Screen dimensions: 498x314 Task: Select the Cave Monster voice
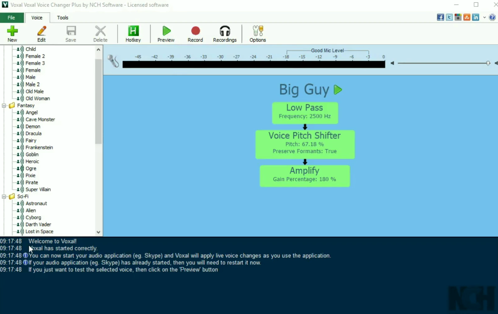click(x=40, y=120)
